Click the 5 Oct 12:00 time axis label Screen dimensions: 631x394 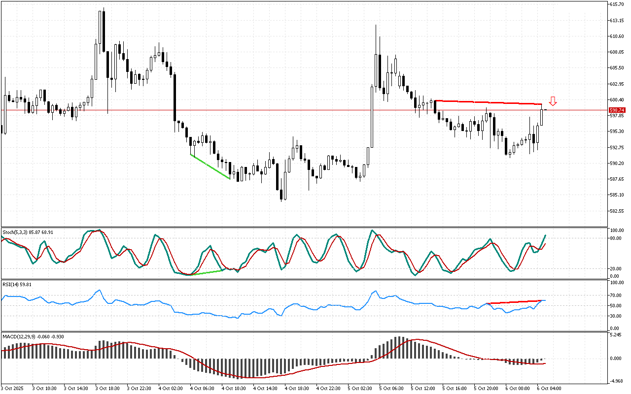(422, 388)
